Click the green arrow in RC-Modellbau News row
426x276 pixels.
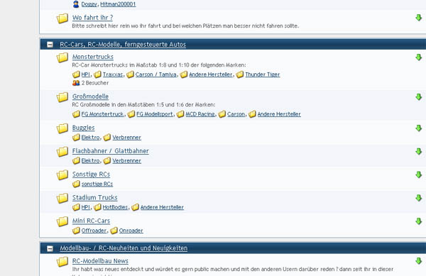point(418,261)
